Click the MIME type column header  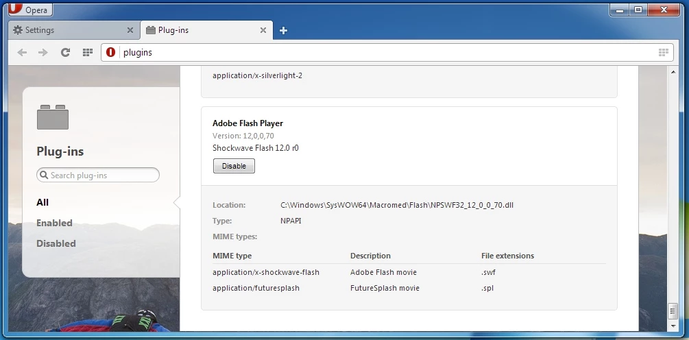[232, 256]
